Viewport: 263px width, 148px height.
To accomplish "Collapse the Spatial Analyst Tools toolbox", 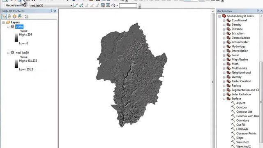I will (219, 16).
